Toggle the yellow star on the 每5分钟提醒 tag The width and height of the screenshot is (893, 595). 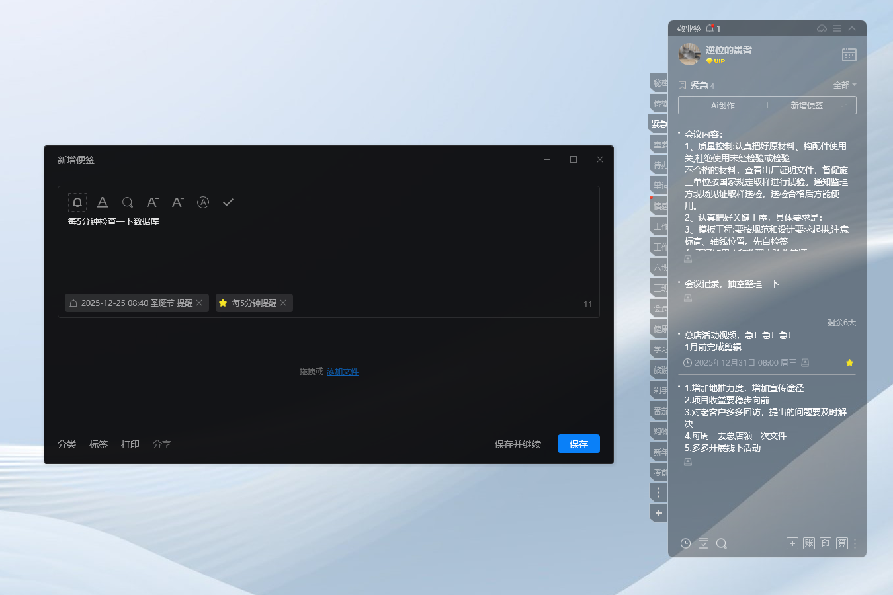[x=225, y=303]
